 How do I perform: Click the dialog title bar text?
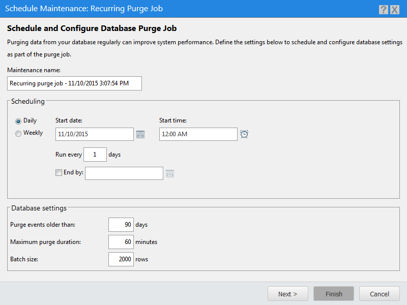click(x=84, y=9)
